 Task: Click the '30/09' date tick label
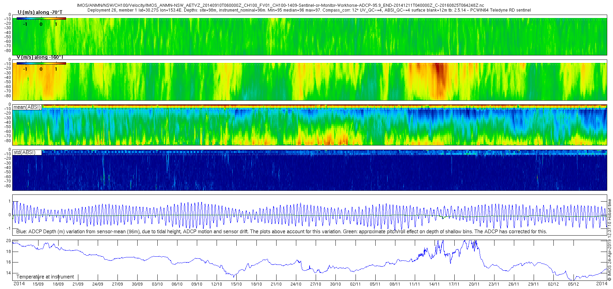pyautogui.click(x=137, y=284)
